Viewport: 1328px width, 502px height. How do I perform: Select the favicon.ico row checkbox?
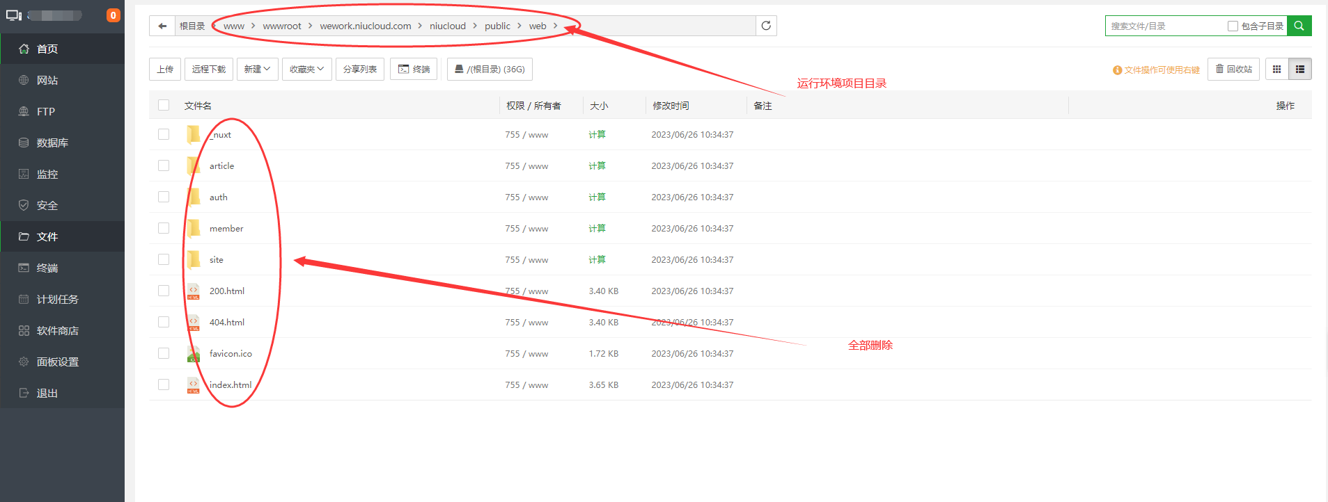click(164, 353)
